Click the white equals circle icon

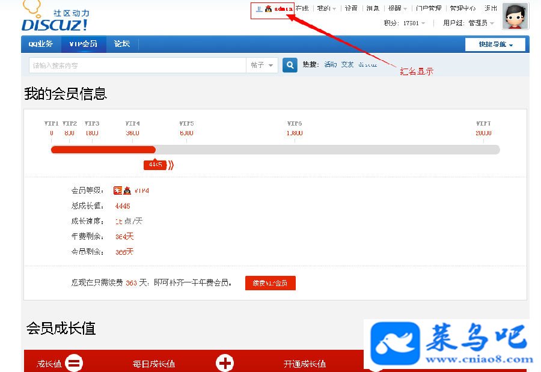(x=74, y=364)
